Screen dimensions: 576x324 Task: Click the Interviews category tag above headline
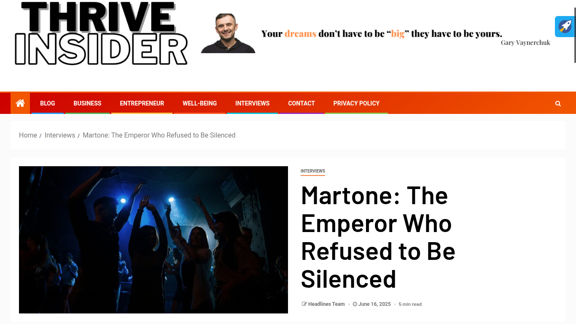(x=312, y=171)
